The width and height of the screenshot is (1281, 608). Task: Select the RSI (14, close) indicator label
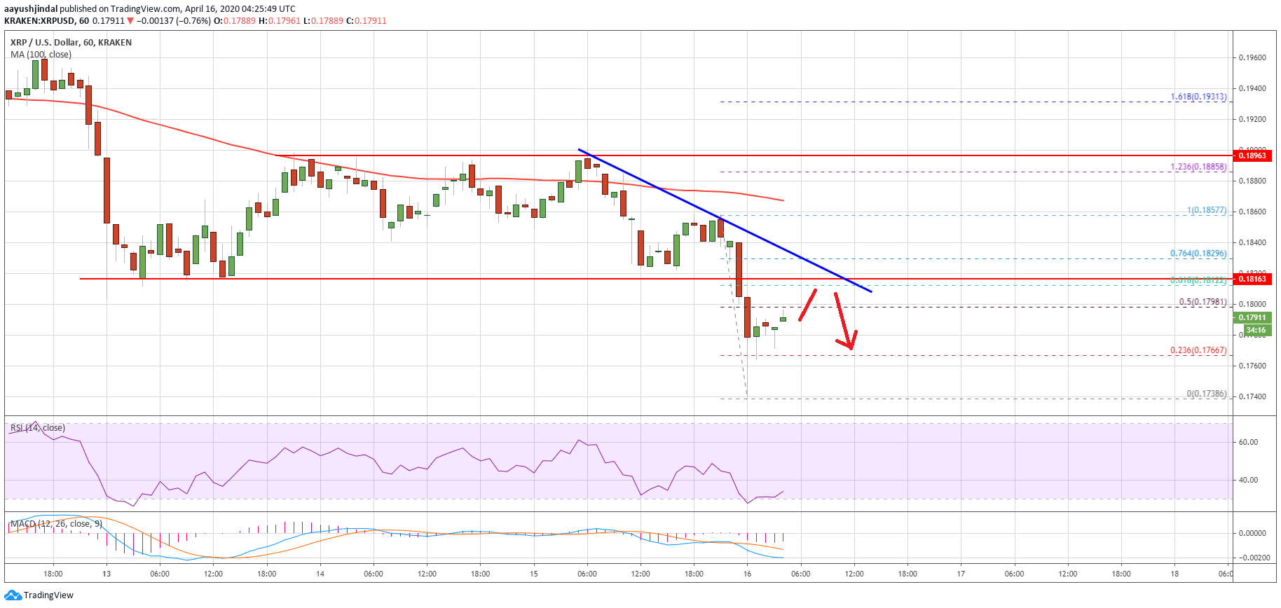click(x=38, y=428)
